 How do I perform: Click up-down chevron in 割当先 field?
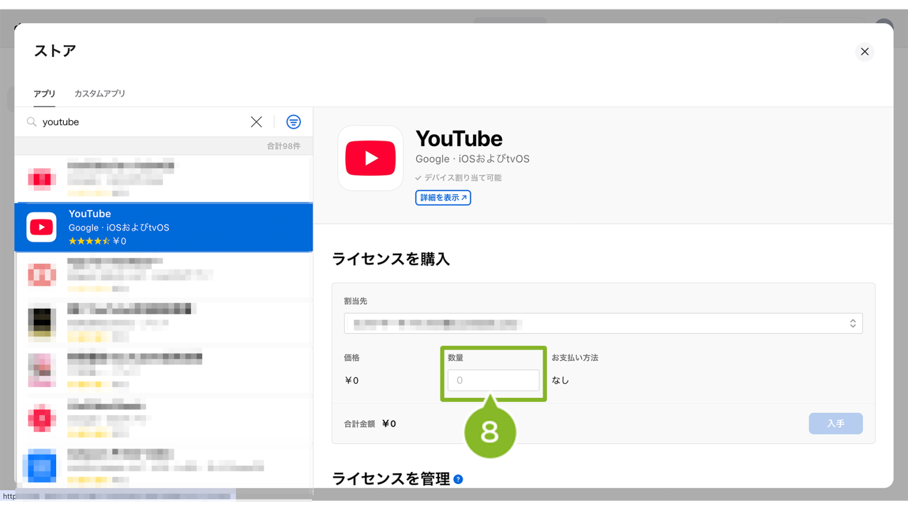[x=852, y=323]
